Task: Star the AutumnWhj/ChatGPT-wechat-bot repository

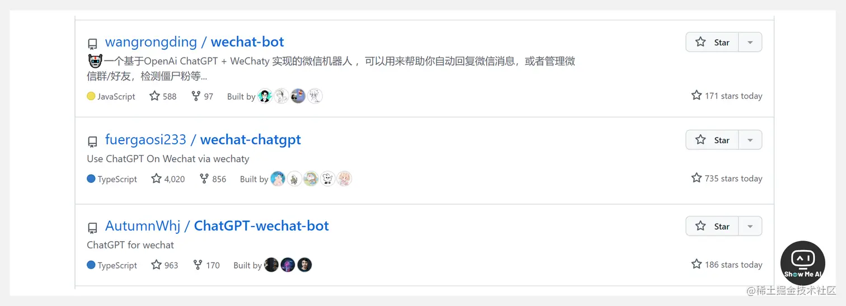Action: click(x=712, y=226)
